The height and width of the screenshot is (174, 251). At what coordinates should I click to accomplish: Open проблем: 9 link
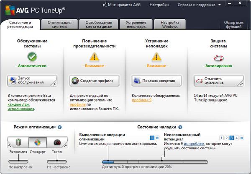(x=141, y=100)
